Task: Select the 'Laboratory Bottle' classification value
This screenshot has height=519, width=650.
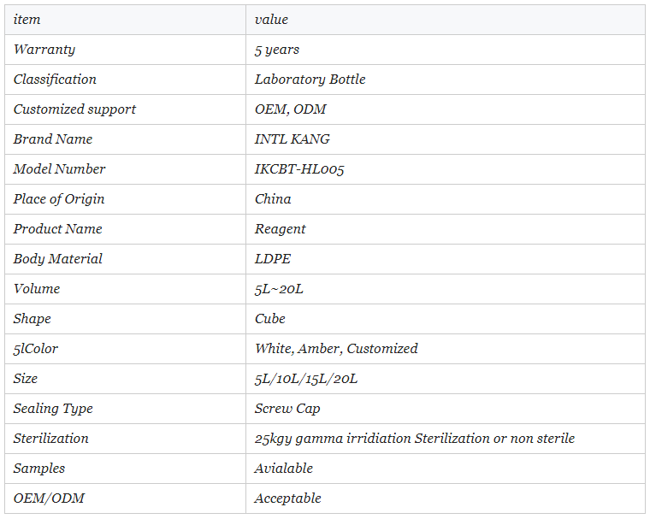Action: click(x=310, y=80)
